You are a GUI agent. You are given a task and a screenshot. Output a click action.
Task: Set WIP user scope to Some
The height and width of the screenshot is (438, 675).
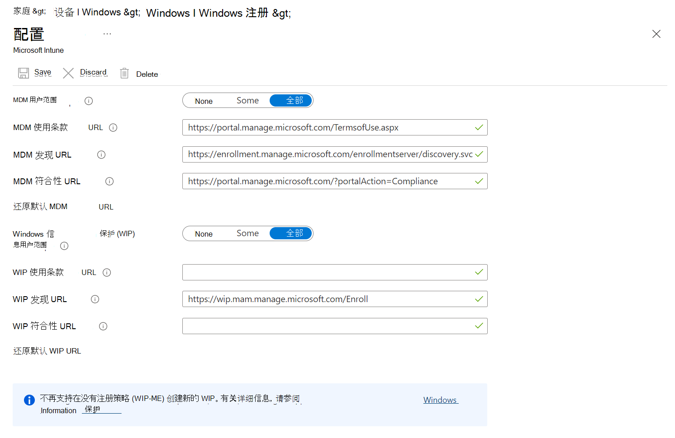tap(247, 233)
